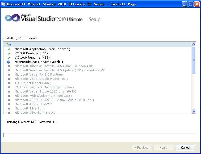Click pending icon beside ASP.NET MVC 2 - Visual Studio 2010 Tools
The image size is (201, 154).
[x=9, y=100]
